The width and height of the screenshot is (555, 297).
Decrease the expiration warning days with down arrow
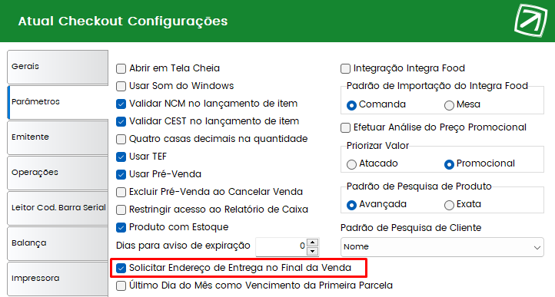312,251
